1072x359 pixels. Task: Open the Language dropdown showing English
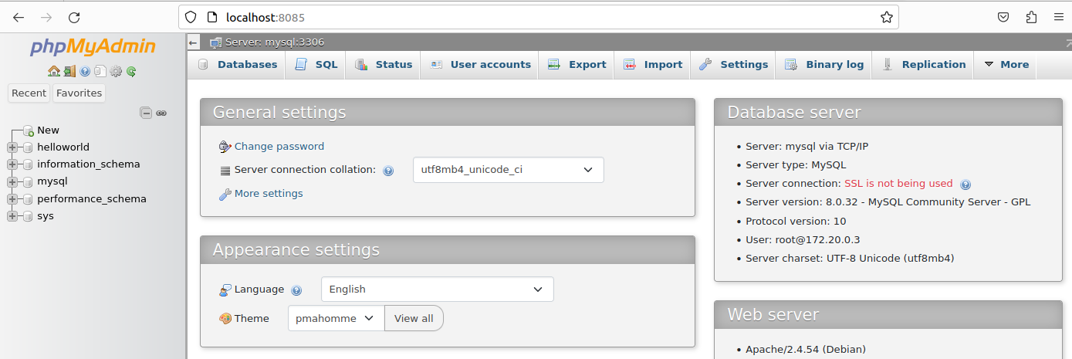pyautogui.click(x=437, y=290)
